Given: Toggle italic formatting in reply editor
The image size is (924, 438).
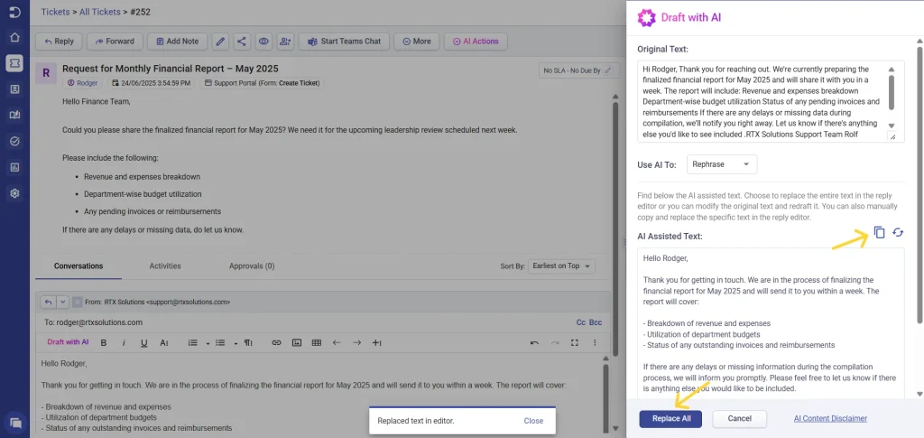Looking at the screenshot, I should 124,342.
